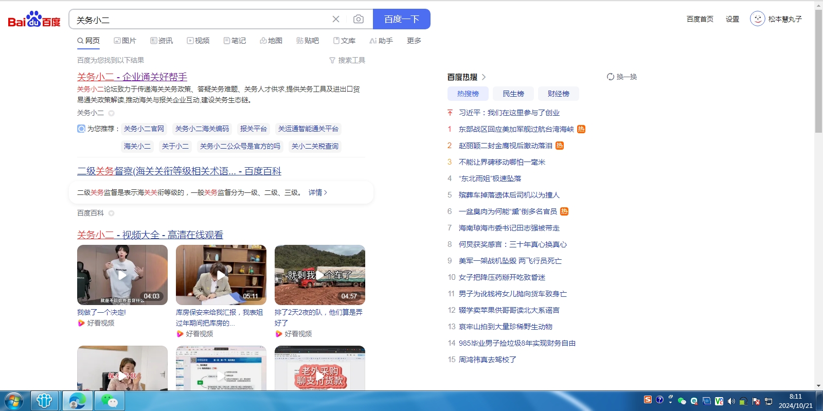Open image search via the camera icon

359,19
